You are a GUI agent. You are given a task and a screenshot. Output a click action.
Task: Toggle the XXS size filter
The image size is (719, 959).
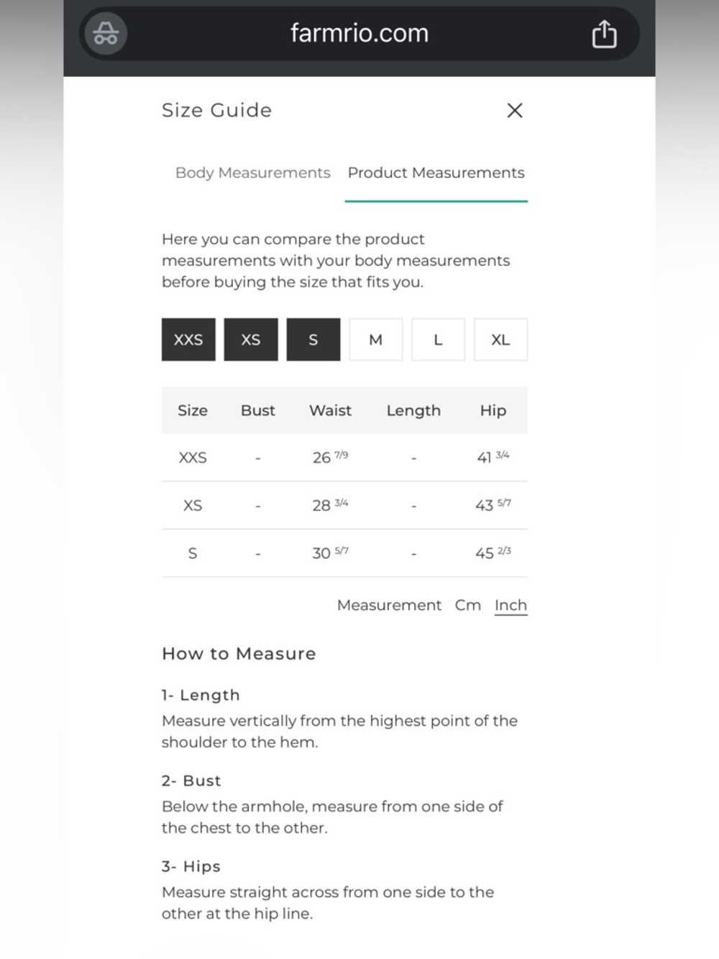(188, 340)
